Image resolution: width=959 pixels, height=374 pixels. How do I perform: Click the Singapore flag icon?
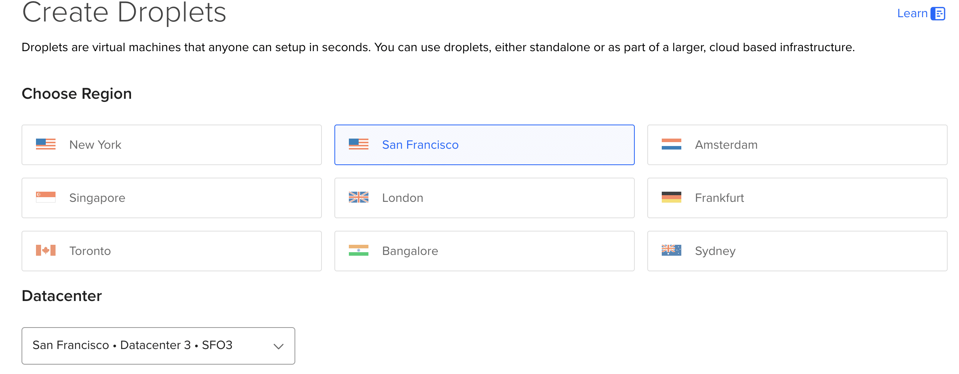[x=46, y=198]
